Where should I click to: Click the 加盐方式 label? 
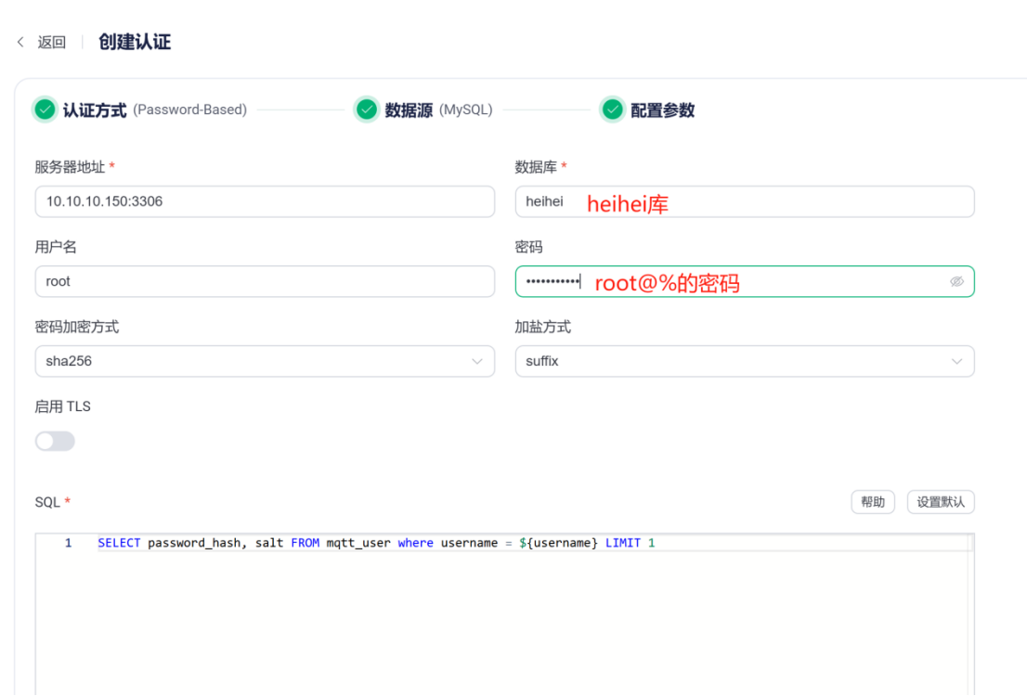(x=542, y=327)
